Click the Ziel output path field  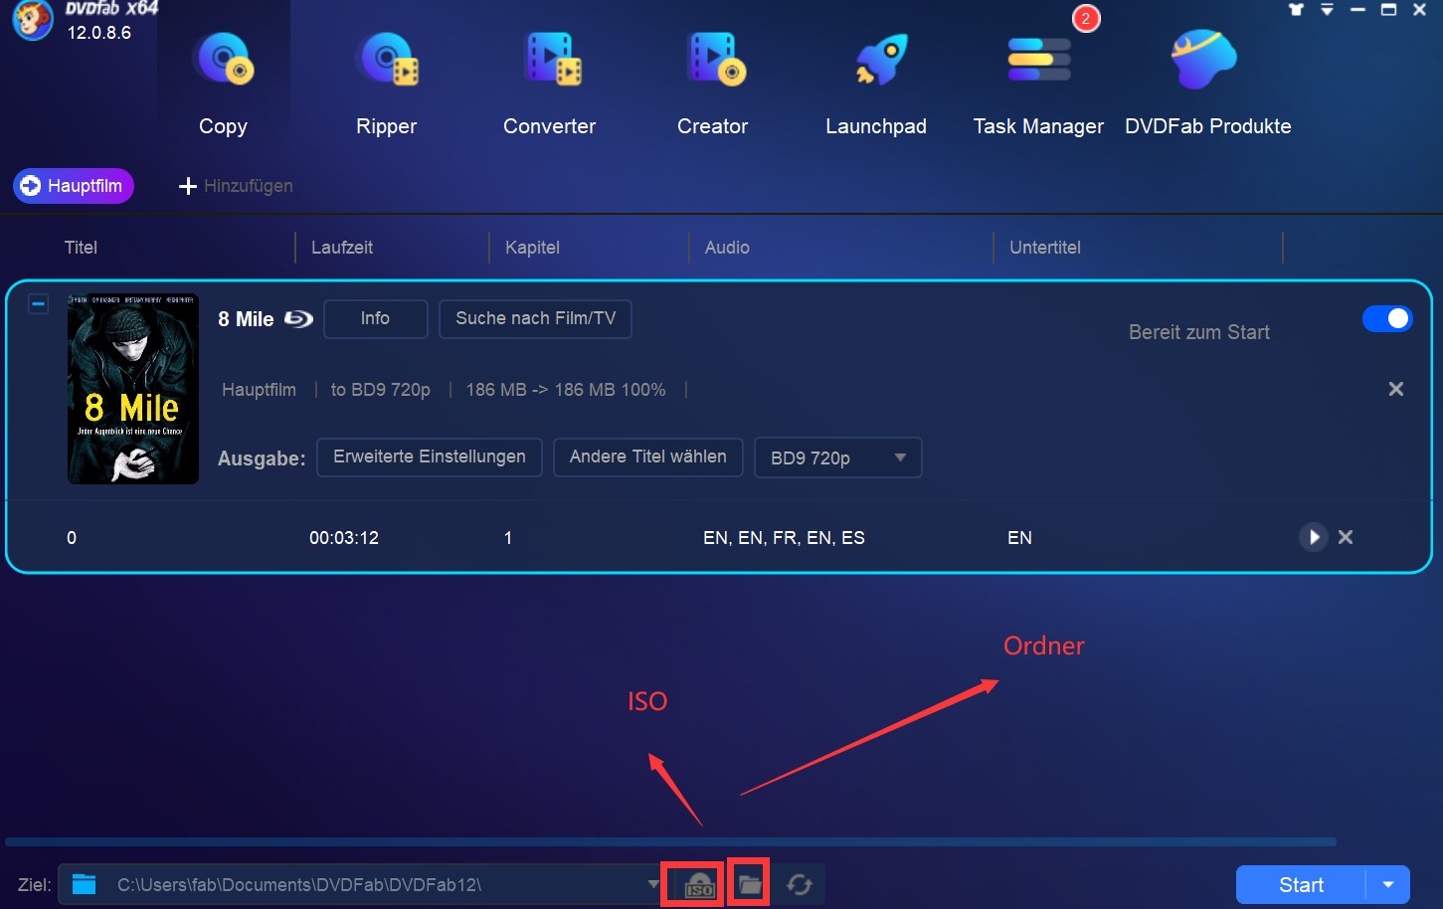pos(360,884)
